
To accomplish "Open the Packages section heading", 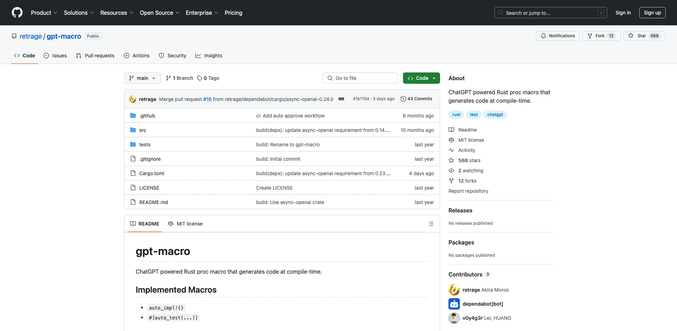I will coord(461,242).
